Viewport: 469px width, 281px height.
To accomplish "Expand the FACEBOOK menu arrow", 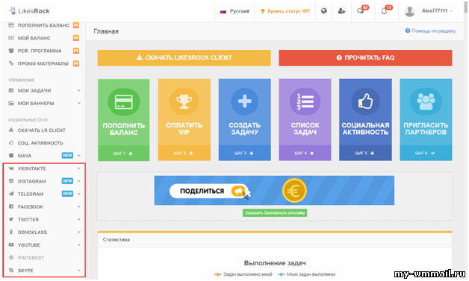I will pyautogui.click(x=79, y=206).
